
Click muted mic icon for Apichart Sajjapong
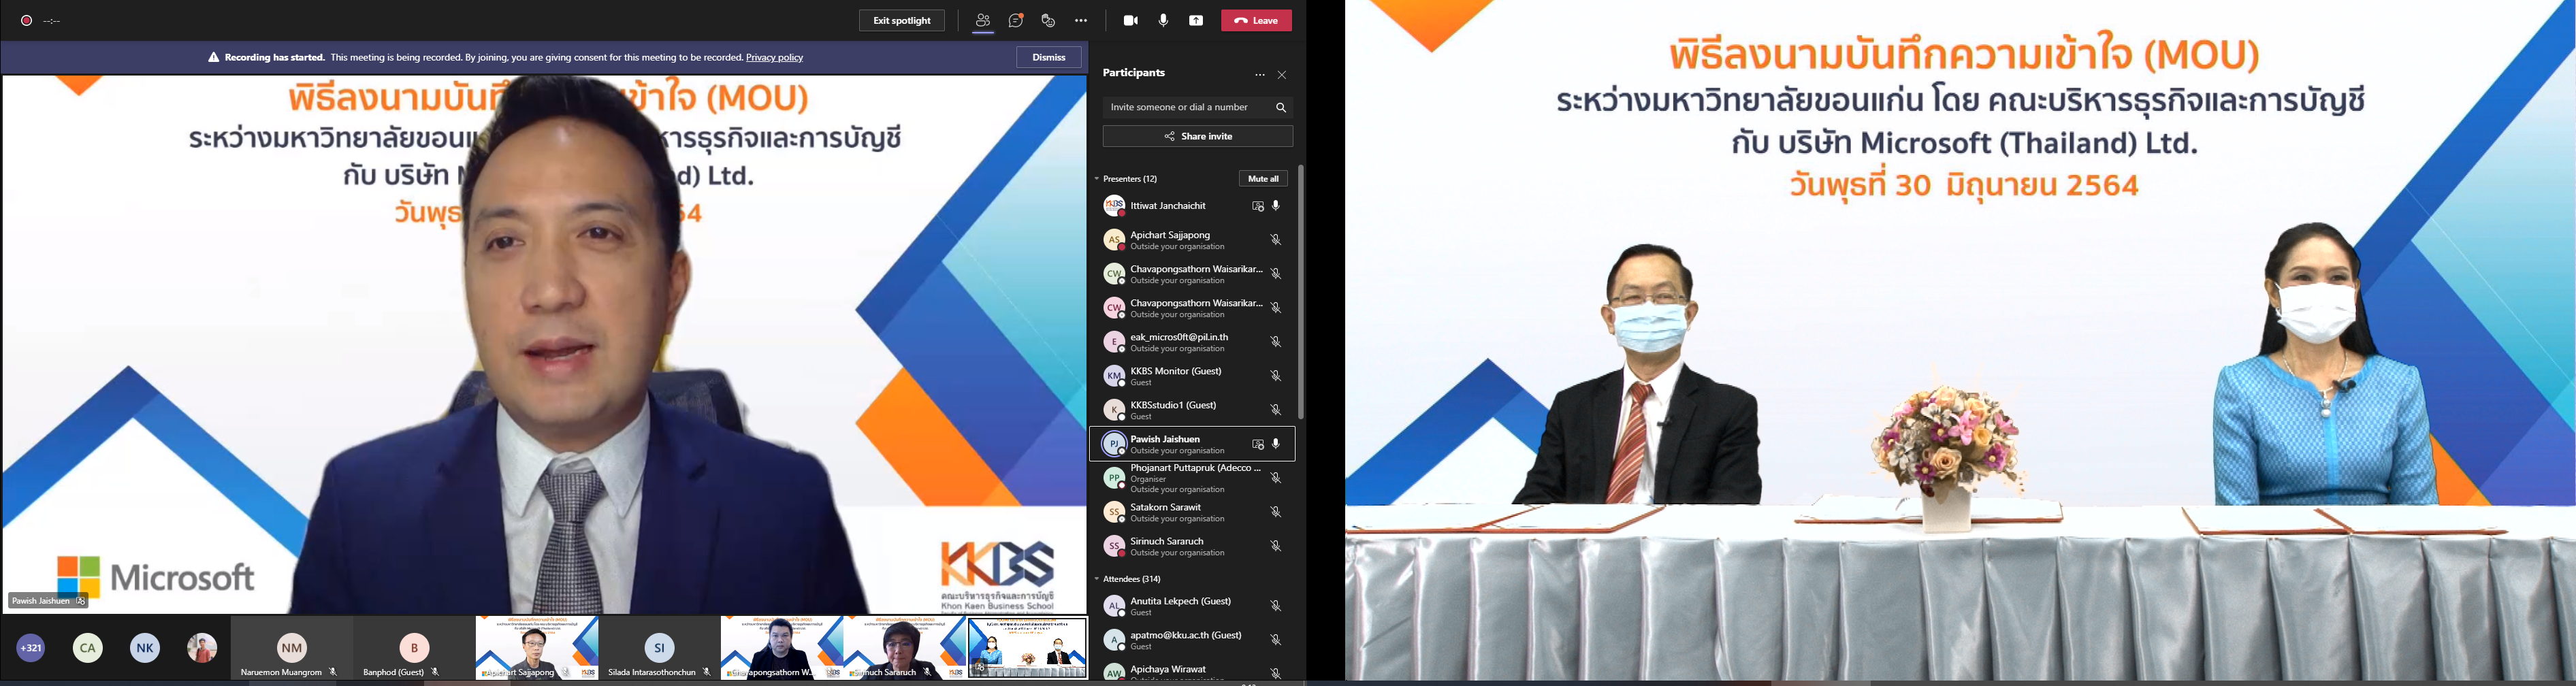click(x=1276, y=240)
